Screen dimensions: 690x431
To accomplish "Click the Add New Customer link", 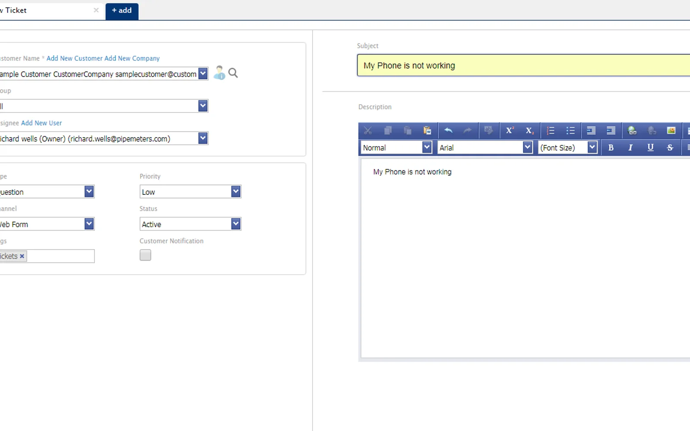I will [x=75, y=58].
